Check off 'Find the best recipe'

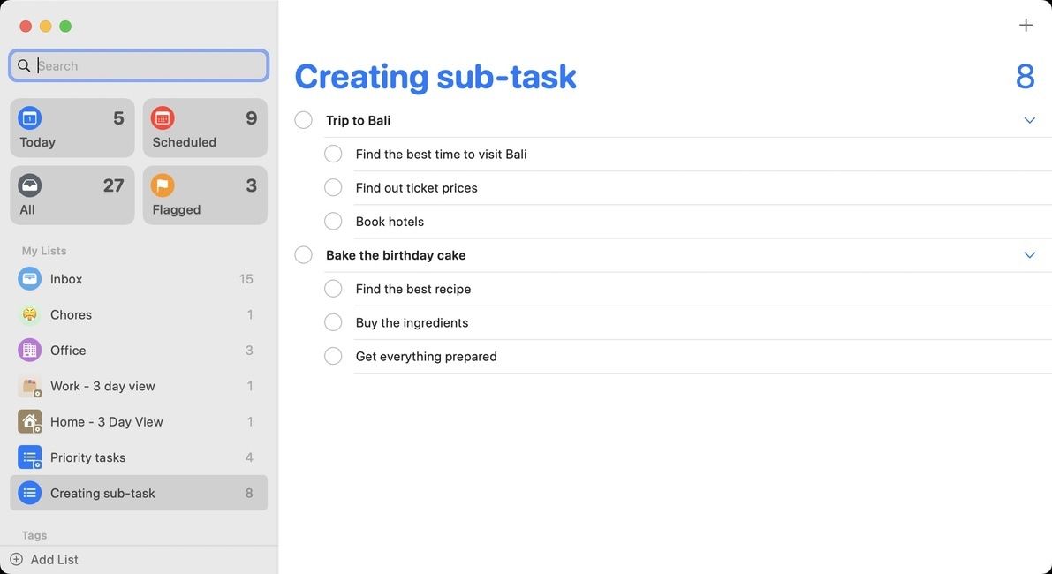333,288
